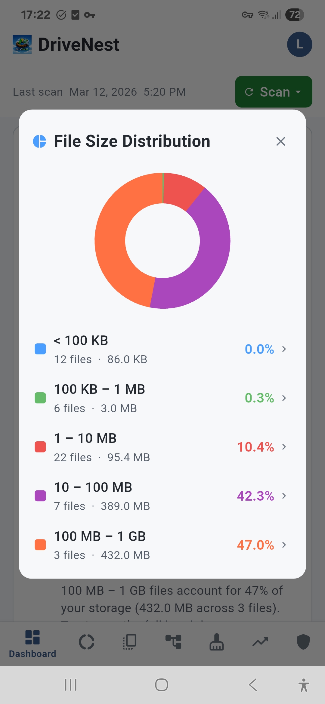Close the File Size Distribution dialog
The height and width of the screenshot is (704, 325).
(x=280, y=141)
